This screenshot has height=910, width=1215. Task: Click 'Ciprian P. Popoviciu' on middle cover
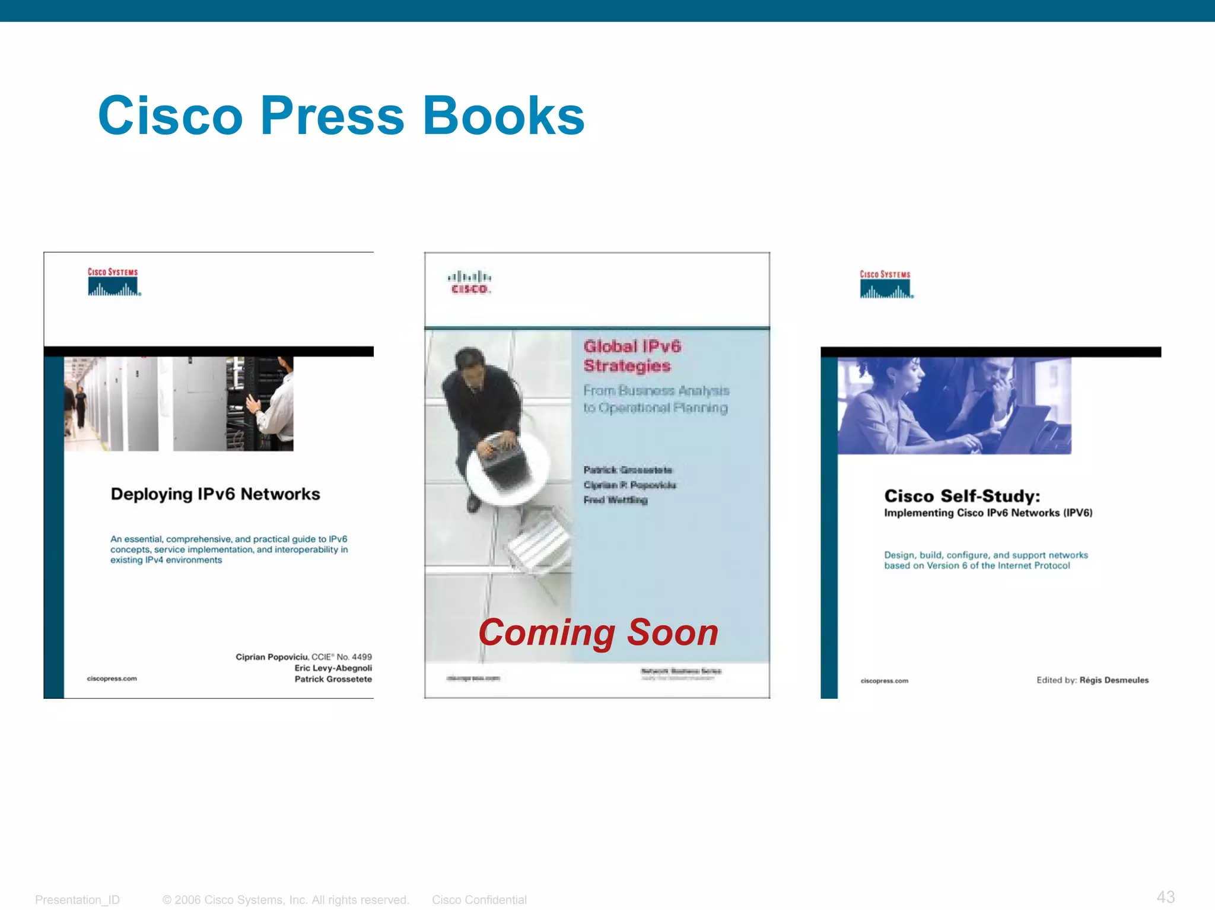[x=629, y=485]
